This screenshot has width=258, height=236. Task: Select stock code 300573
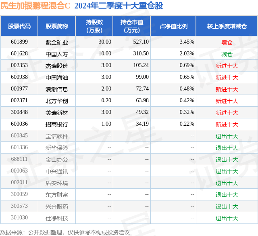tap(19, 206)
